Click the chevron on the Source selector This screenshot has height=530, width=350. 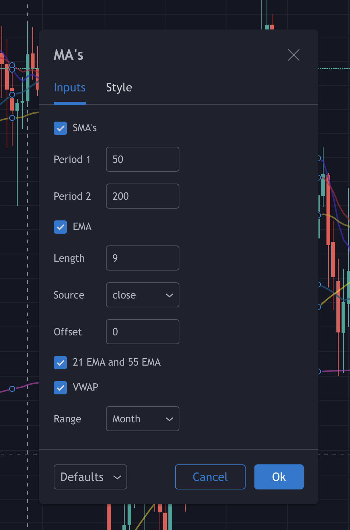169,295
